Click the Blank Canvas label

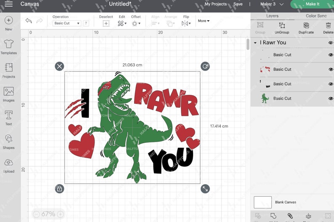pos(286,202)
